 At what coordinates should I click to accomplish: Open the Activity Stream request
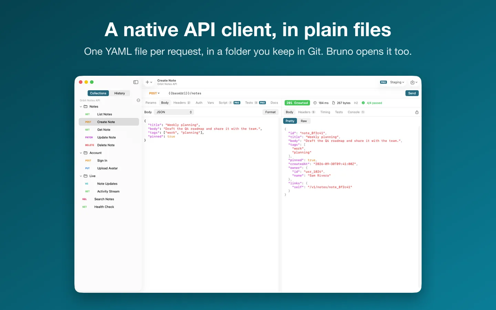click(109, 192)
